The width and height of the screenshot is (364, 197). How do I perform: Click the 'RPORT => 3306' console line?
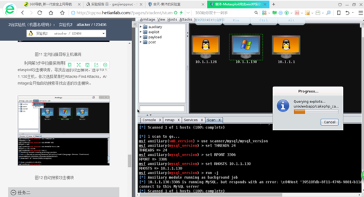click(153, 159)
